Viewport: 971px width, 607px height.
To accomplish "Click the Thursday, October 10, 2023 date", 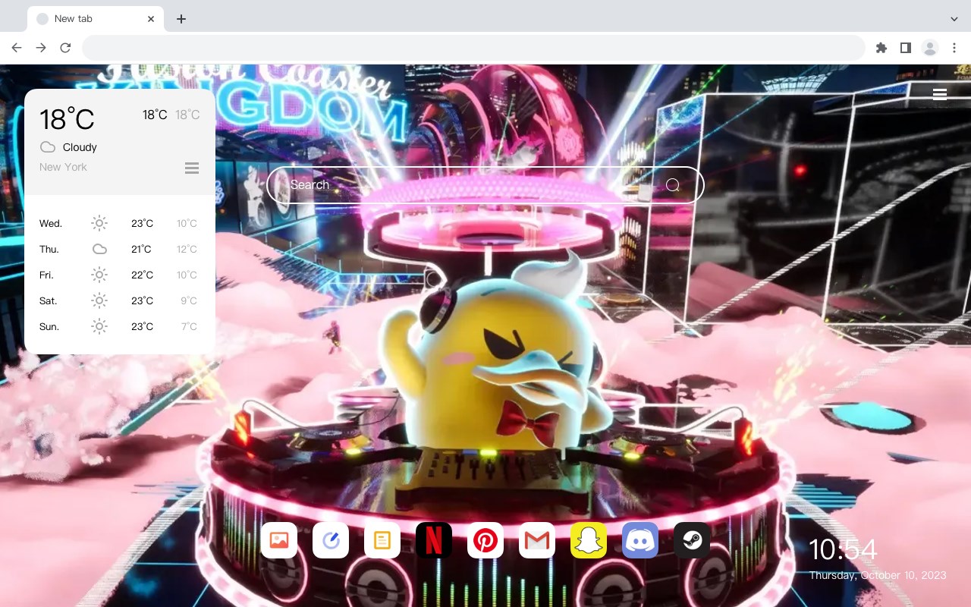I will point(878,575).
